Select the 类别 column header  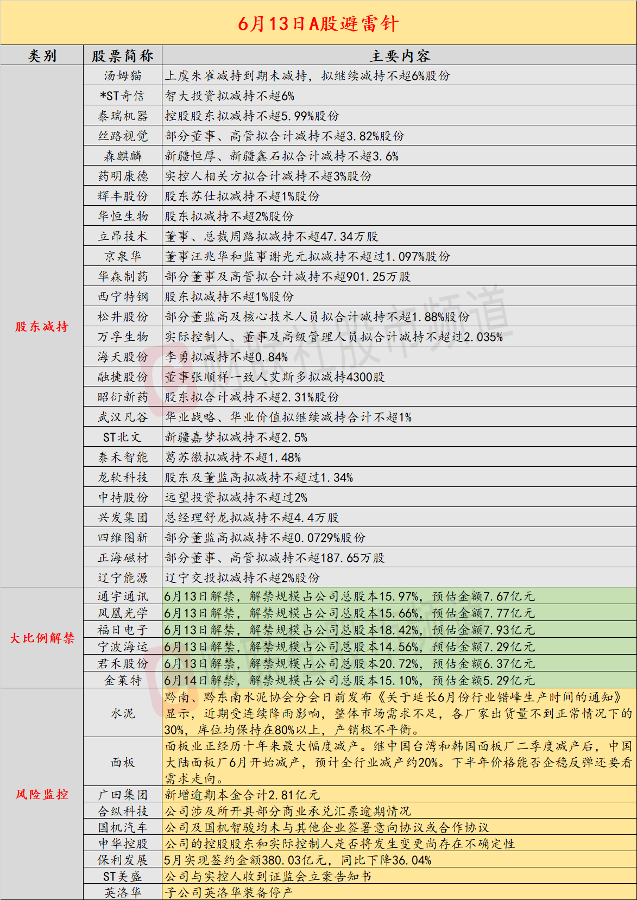(42, 55)
